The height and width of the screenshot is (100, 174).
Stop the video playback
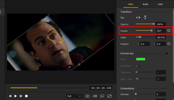pyautogui.click(x=26, y=96)
